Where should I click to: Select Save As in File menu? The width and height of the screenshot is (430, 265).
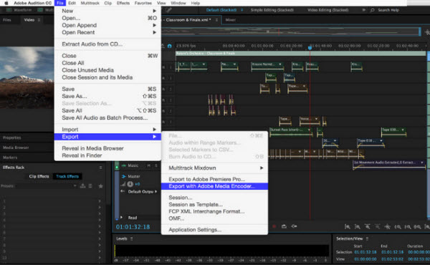tap(107, 96)
